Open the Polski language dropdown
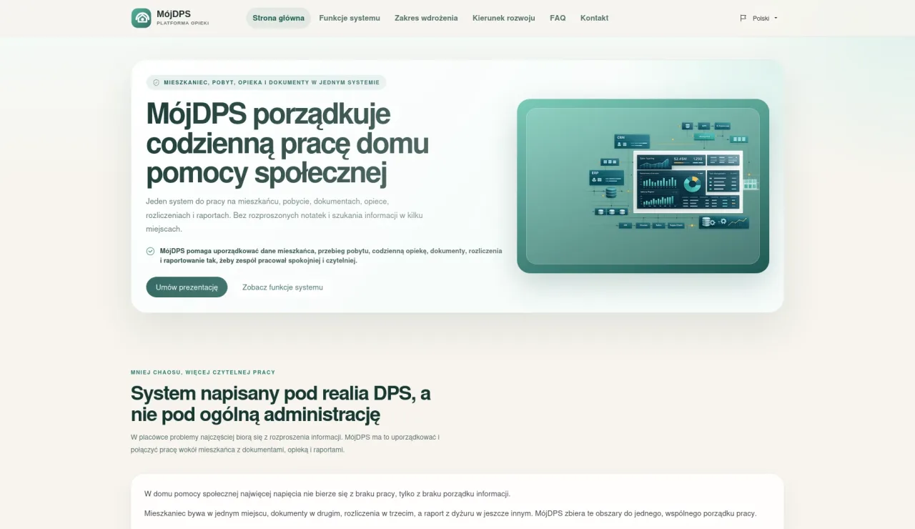Viewport: 915px width, 529px height. tap(758, 18)
